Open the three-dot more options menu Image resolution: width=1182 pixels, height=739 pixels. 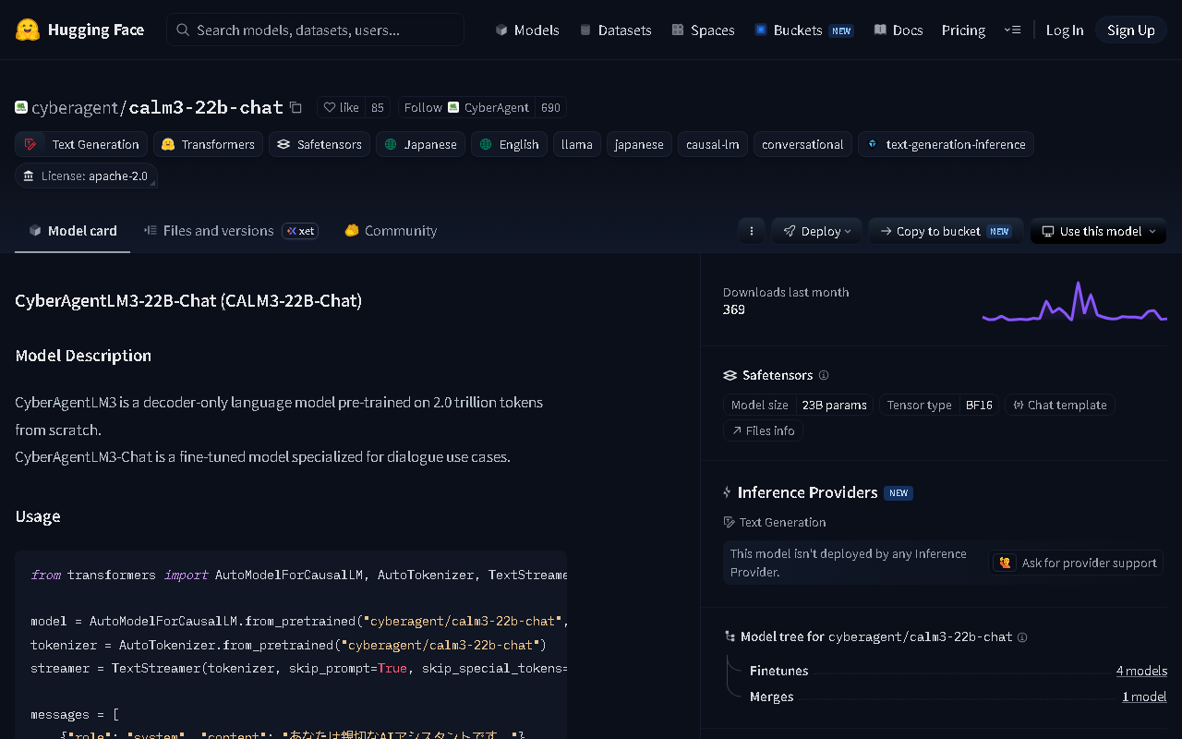(x=752, y=231)
